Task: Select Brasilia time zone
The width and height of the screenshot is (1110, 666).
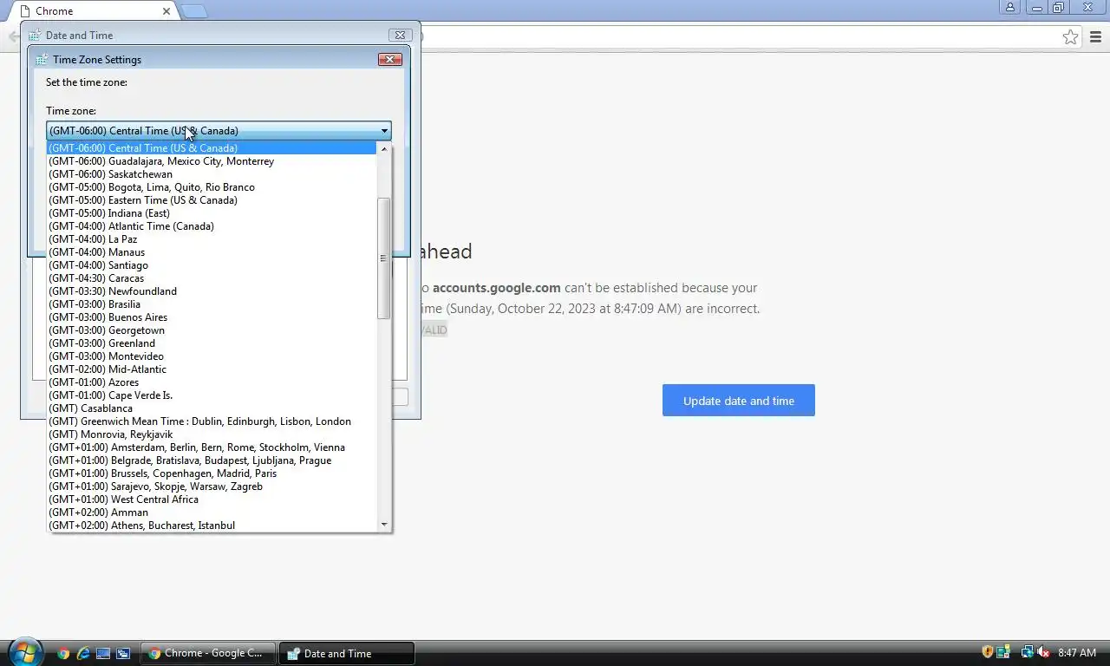Action: (x=212, y=304)
